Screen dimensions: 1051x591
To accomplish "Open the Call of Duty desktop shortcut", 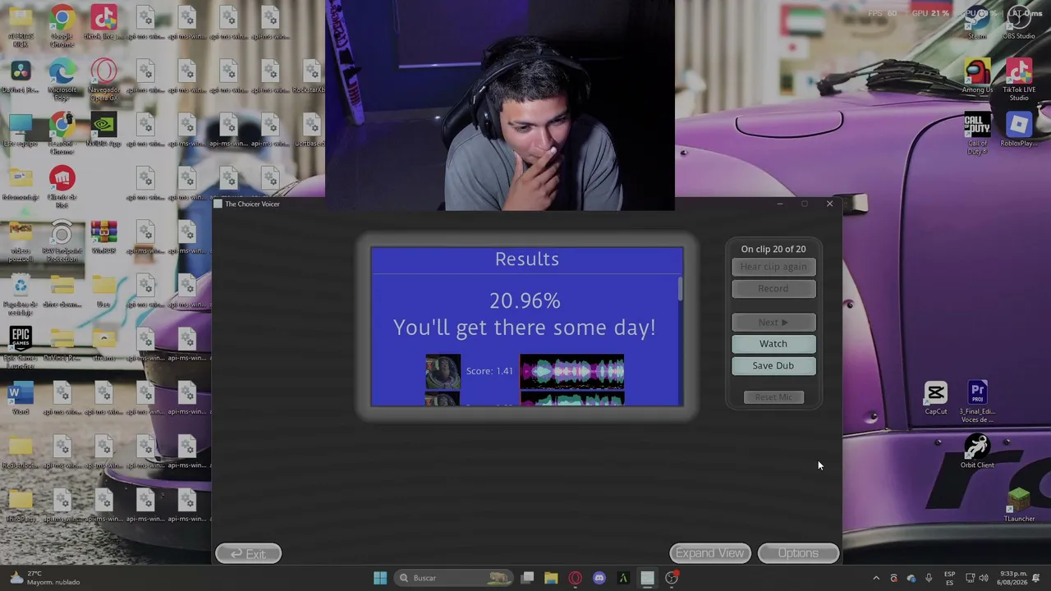I will pos(977,134).
